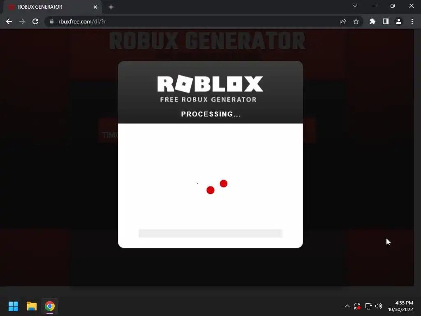Reload the rbuxfree.com page
The height and width of the screenshot is (316, 421).
pos(35,21)
